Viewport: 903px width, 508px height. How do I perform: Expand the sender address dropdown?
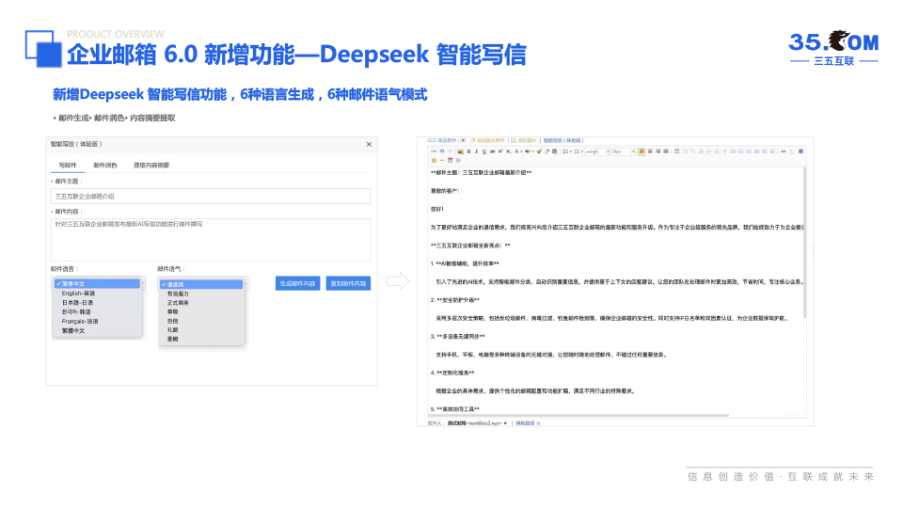tap(505, 423)
